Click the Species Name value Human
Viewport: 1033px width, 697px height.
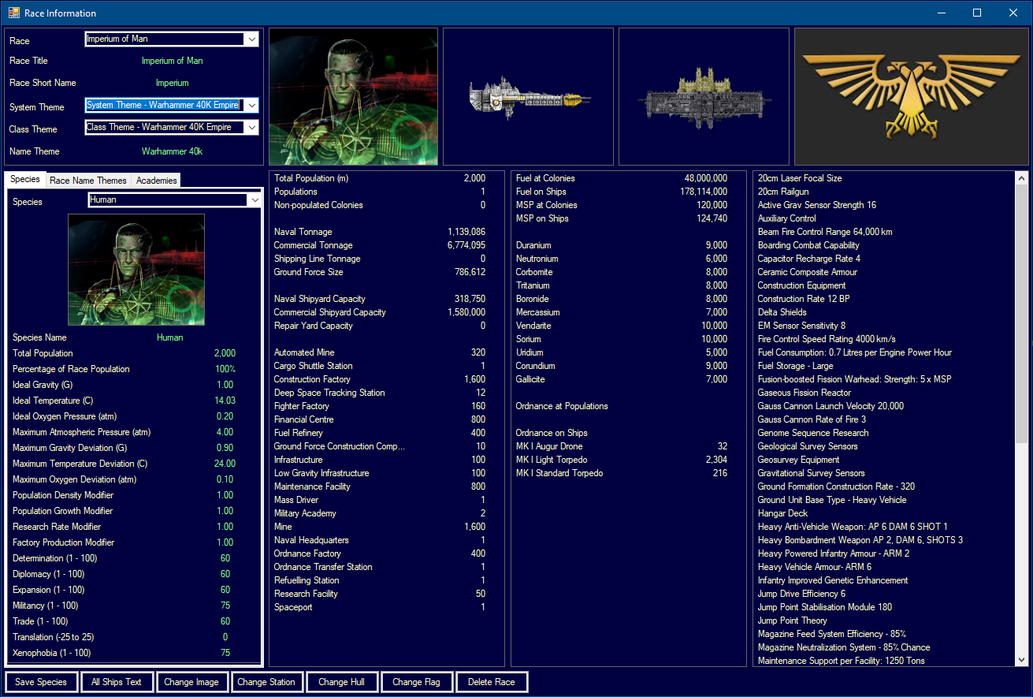pos(169,337)
